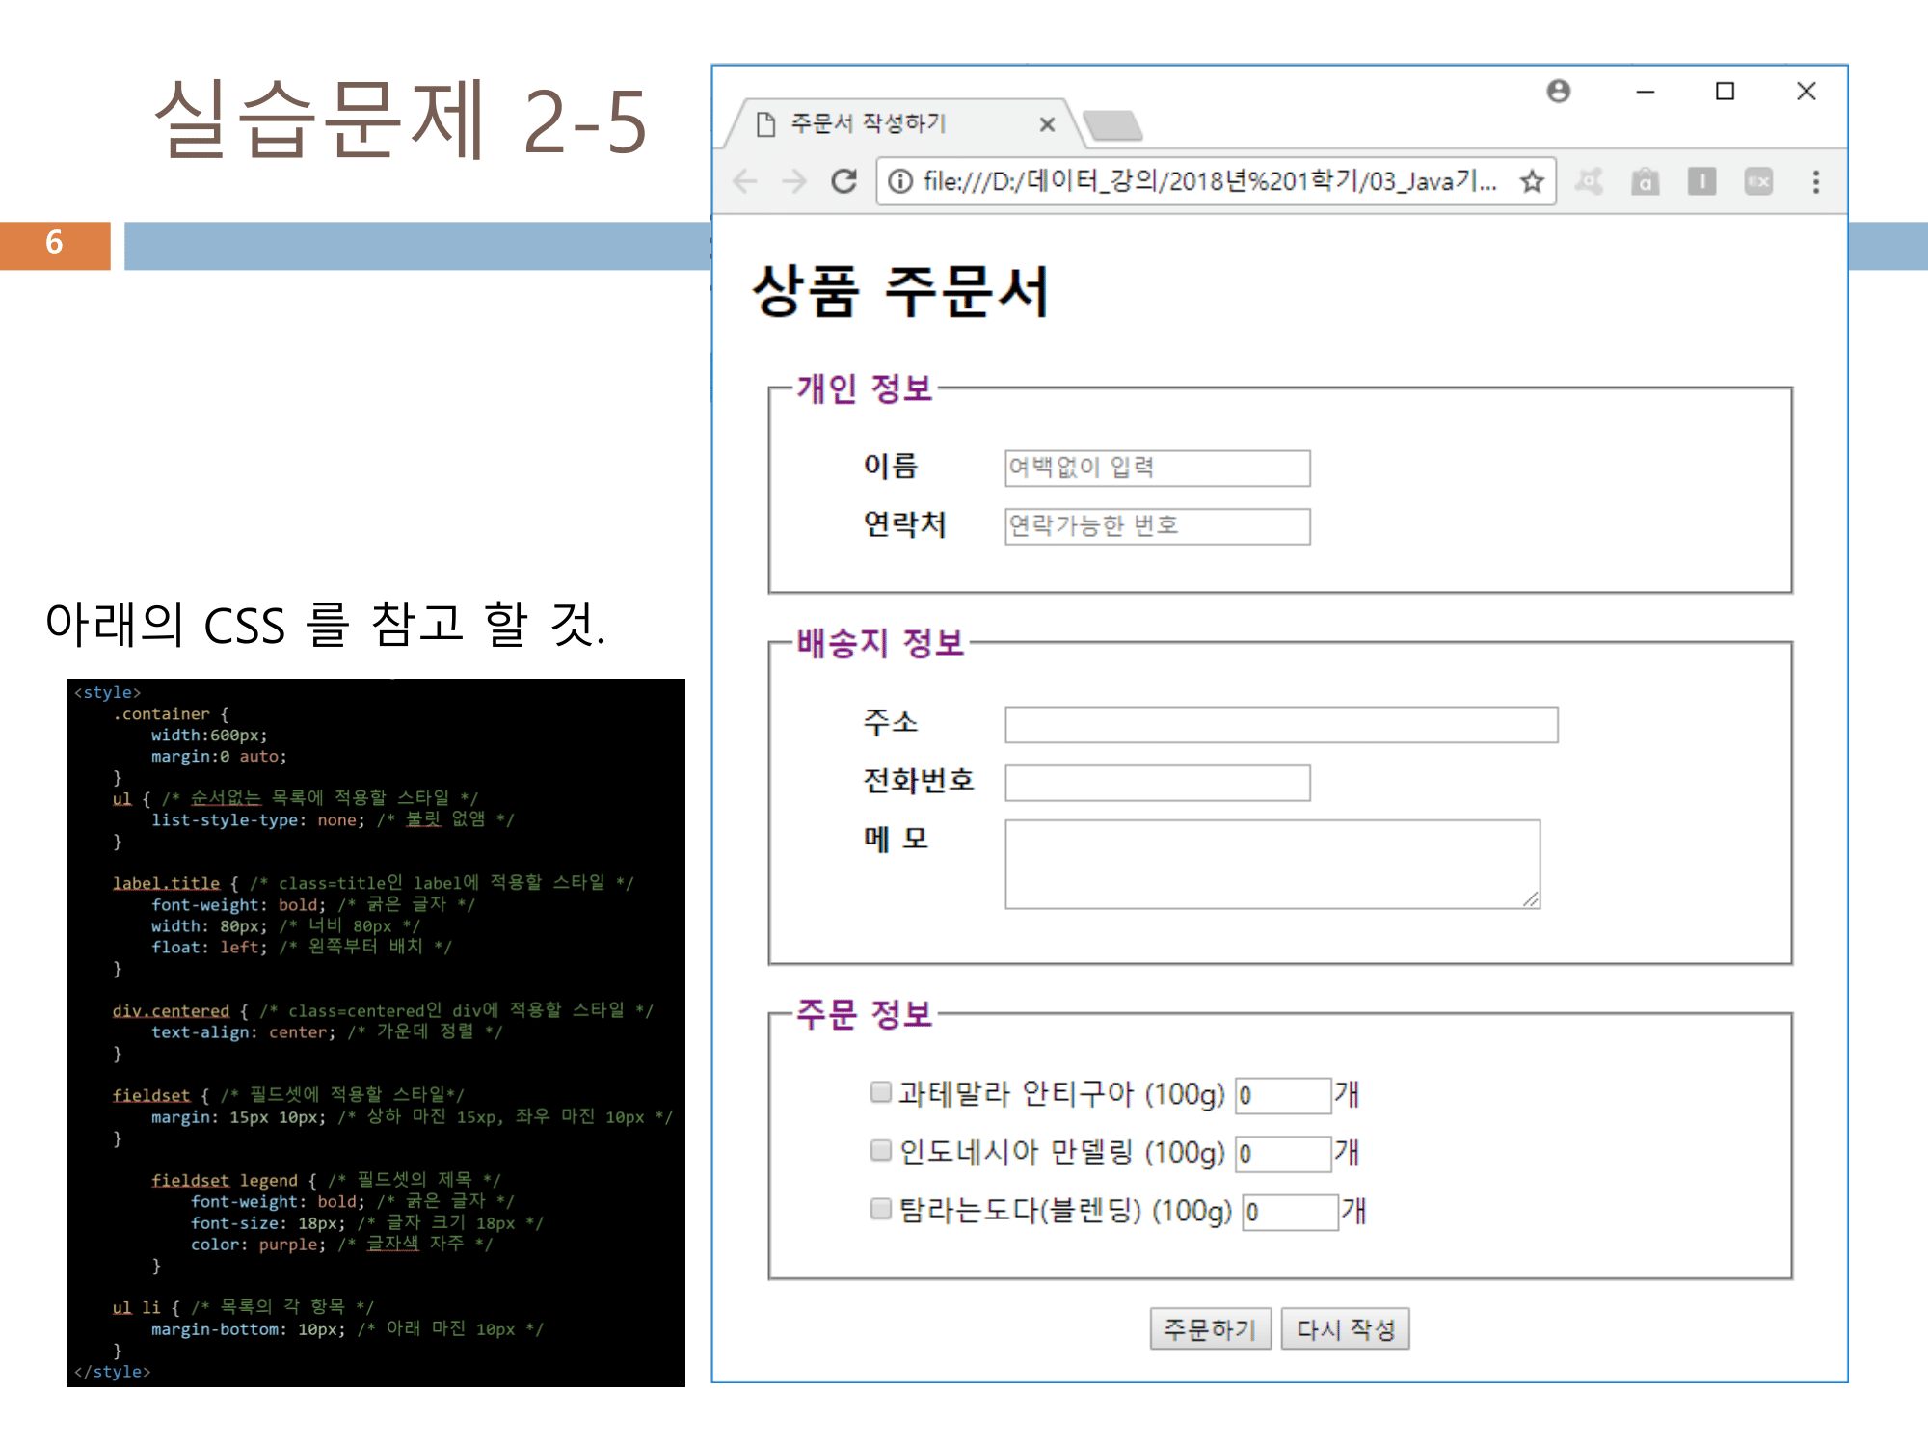This screenshot has height=1446, width=1928.
Task: Click the 주문 정보 legend
Action: click(865, 1014)
